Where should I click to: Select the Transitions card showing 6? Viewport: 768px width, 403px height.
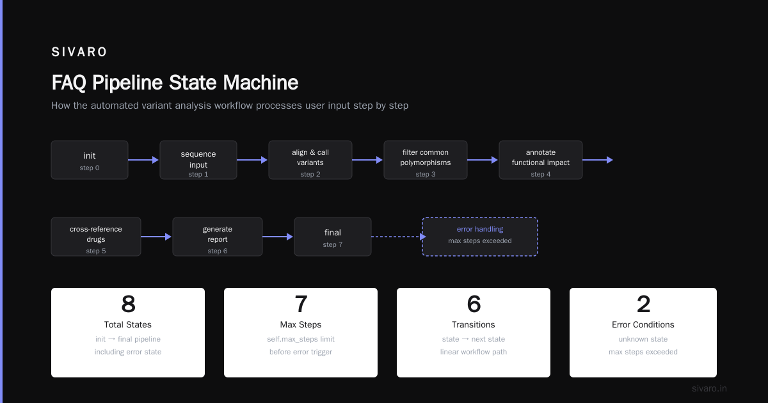pyautogui.click(x=474, y=333)
